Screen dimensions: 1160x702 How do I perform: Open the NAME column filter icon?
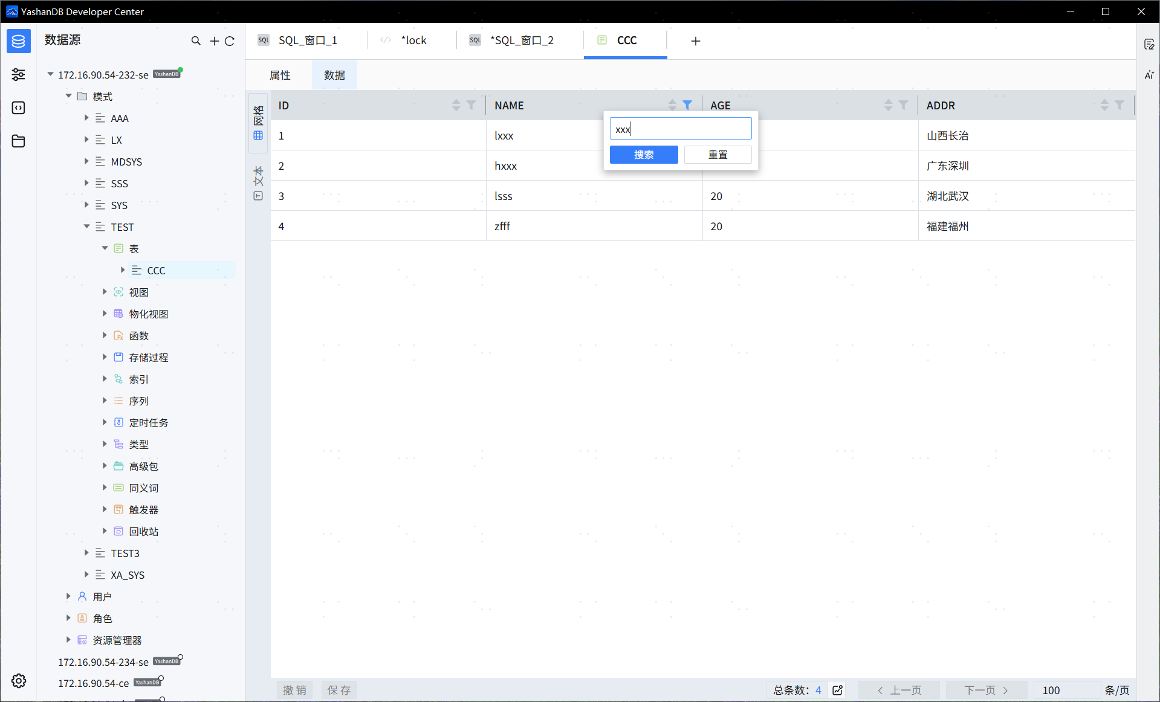pyautogui.click(x=687, y=105)
